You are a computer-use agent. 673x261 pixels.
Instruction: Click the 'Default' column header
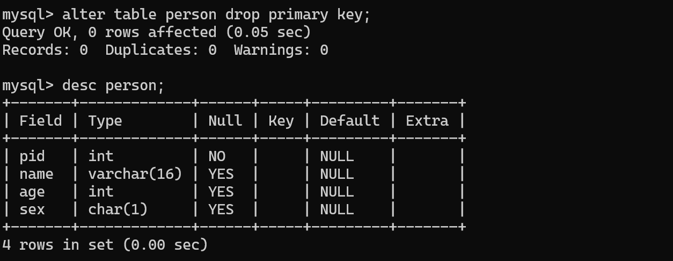click(350, 121)
